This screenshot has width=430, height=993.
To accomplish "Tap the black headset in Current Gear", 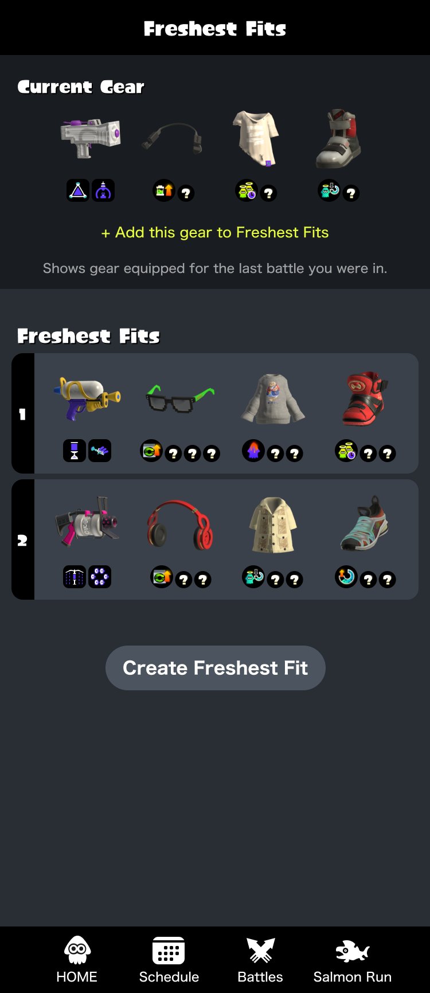I will point(173,138).
